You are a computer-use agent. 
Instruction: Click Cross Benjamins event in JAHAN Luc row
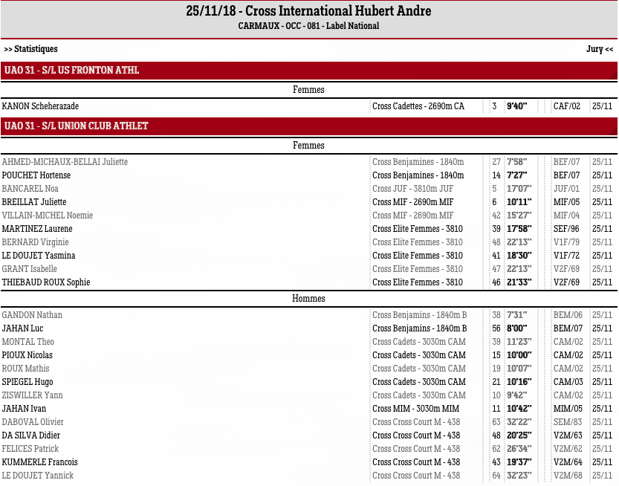pos(420,328)
